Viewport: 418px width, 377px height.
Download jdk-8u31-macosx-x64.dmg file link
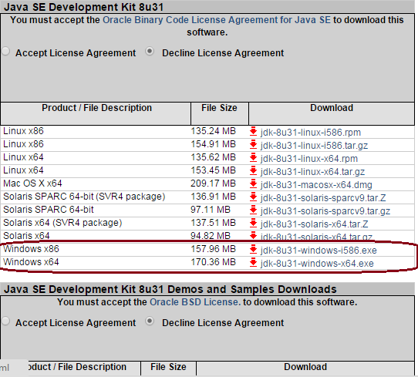pyautogui.click(x=316, y=184)
